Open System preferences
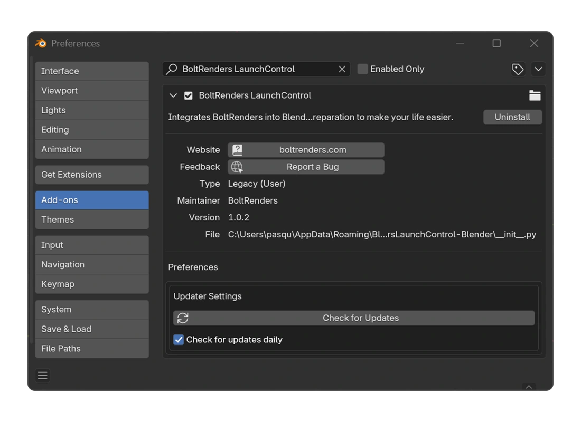 (x=92, y=310)
